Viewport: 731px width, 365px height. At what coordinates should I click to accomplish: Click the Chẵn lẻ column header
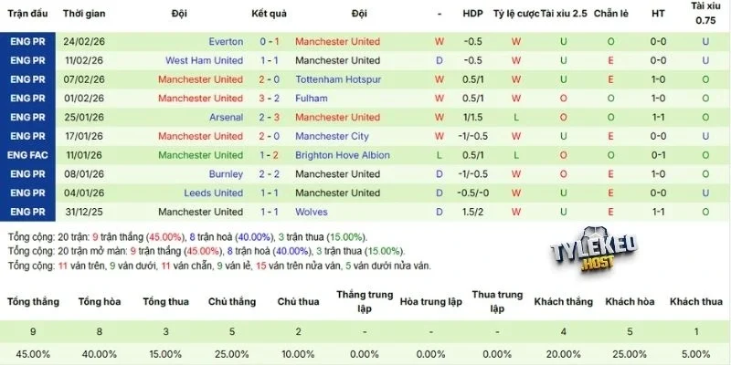coord(610,15)
